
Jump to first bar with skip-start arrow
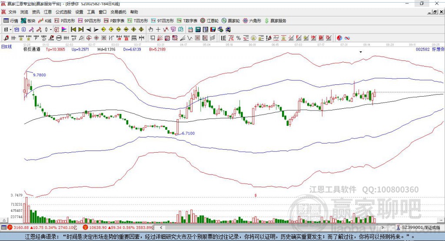[x=73, y=29]
